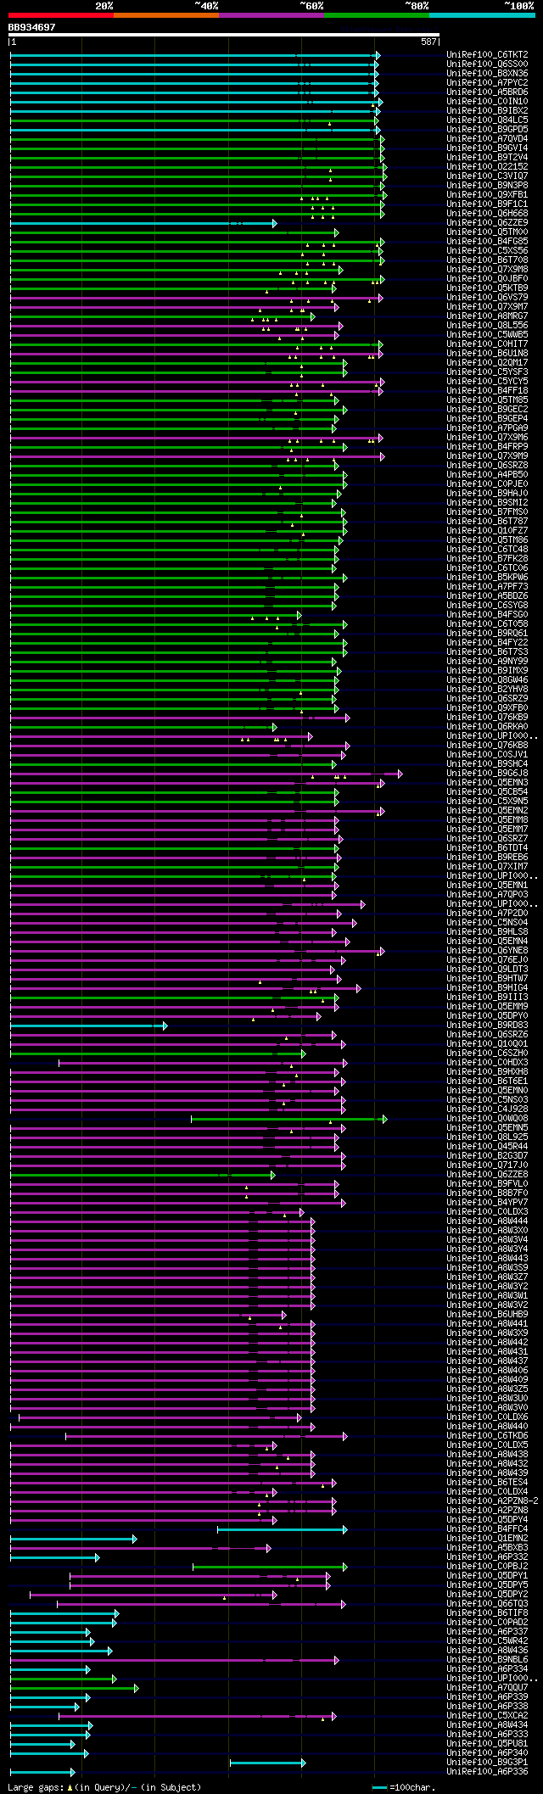Select hit UniRef100_B9G3P1

tap(487, 1763)
